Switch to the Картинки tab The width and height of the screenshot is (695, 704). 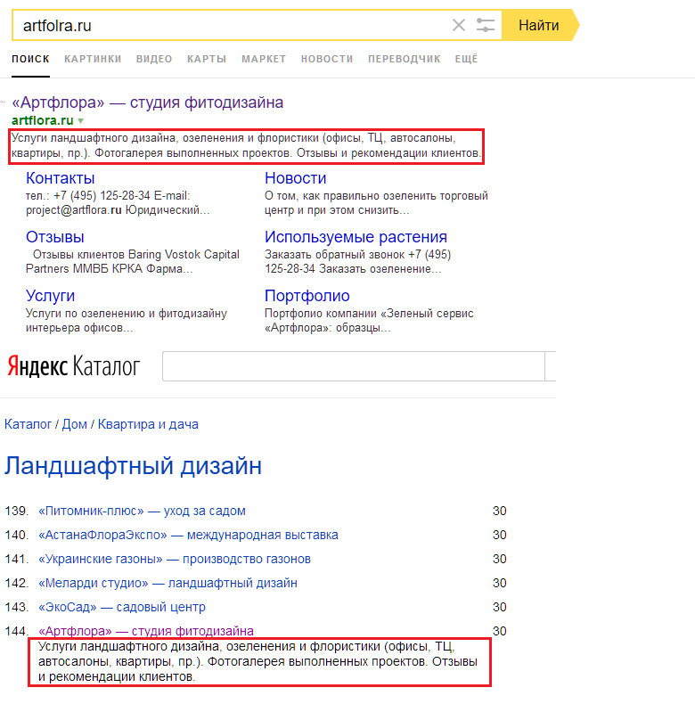point(93,59)
